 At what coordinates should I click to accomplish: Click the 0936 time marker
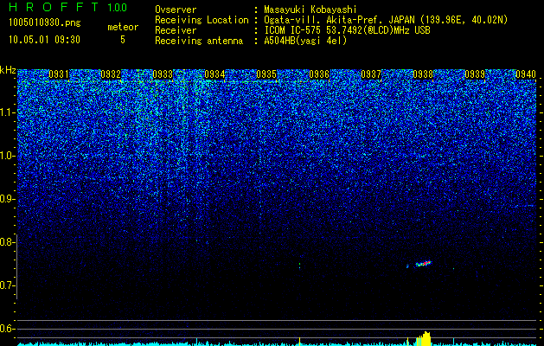(x=319, y=74)
